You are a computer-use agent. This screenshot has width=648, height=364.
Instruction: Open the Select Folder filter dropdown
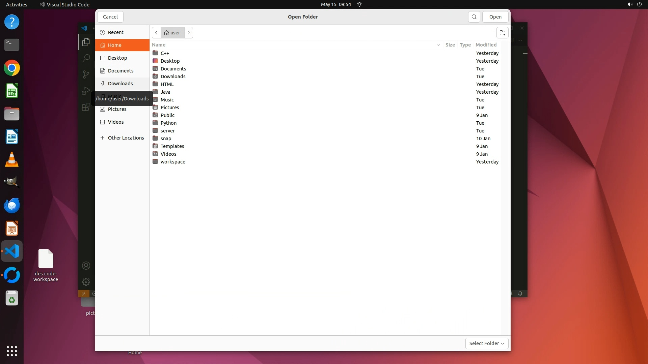tap(486, 343)
